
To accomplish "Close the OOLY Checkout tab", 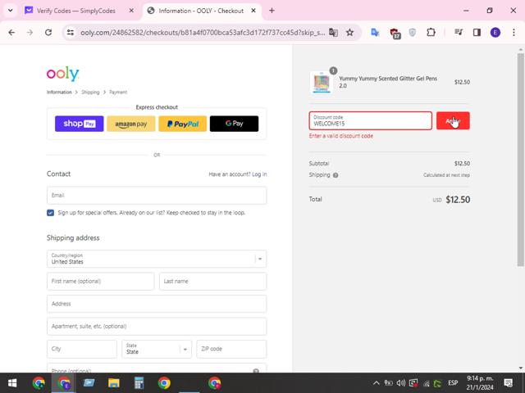I will point(253,11).
